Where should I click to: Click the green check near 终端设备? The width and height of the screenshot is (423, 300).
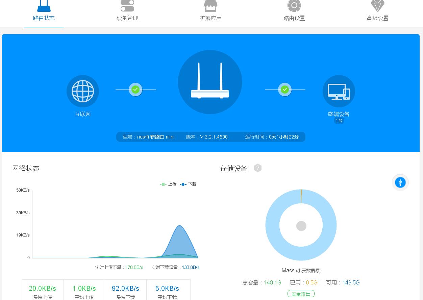pos(285,90)
